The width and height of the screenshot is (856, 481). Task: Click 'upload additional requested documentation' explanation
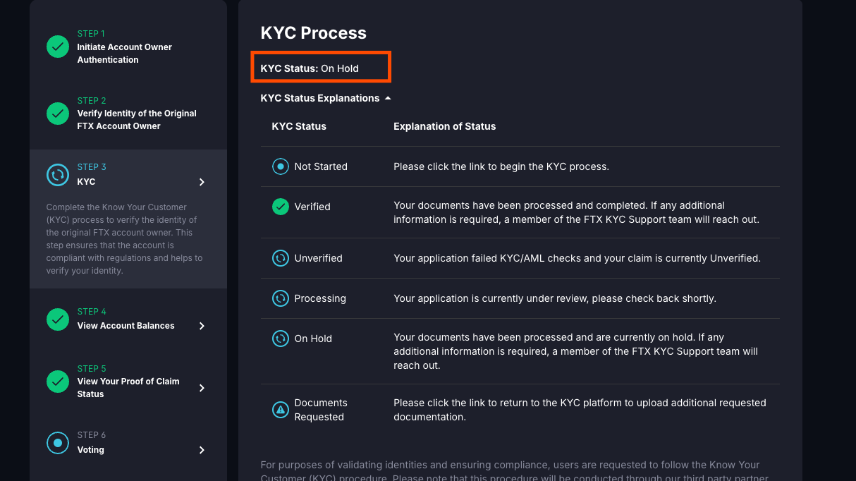(x=580, y=410)
